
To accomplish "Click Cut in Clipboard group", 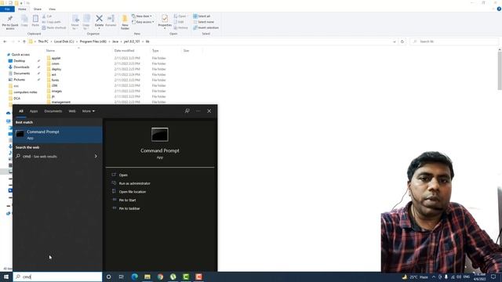I will point(47,16).
